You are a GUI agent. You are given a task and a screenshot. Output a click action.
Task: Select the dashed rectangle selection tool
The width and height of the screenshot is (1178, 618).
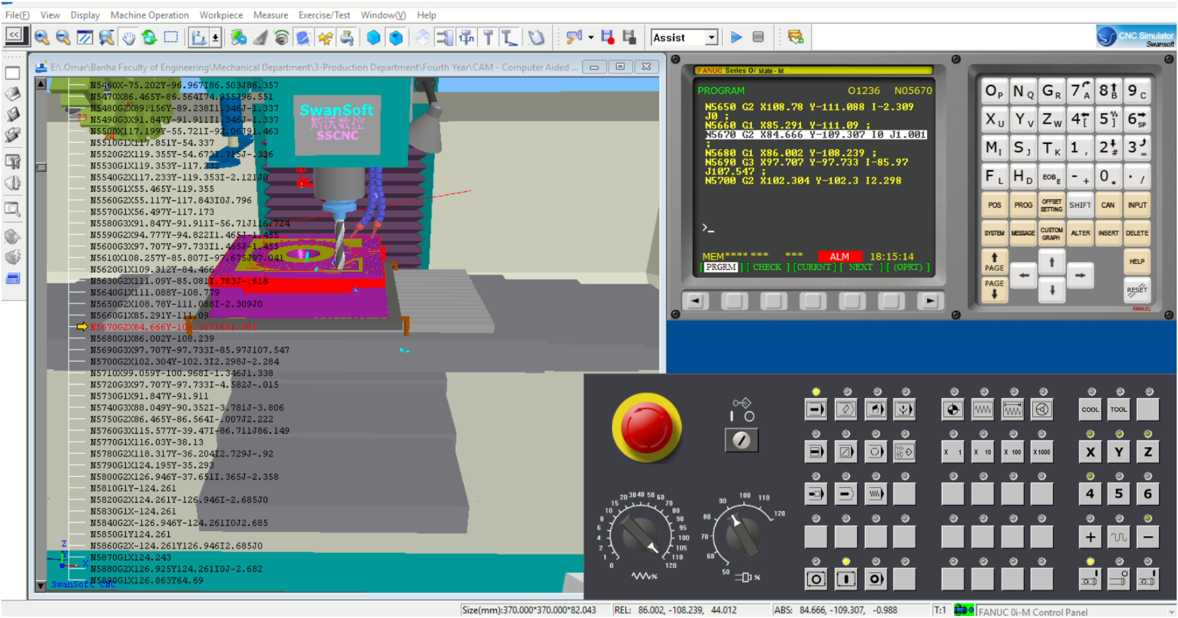coord(171,38)
